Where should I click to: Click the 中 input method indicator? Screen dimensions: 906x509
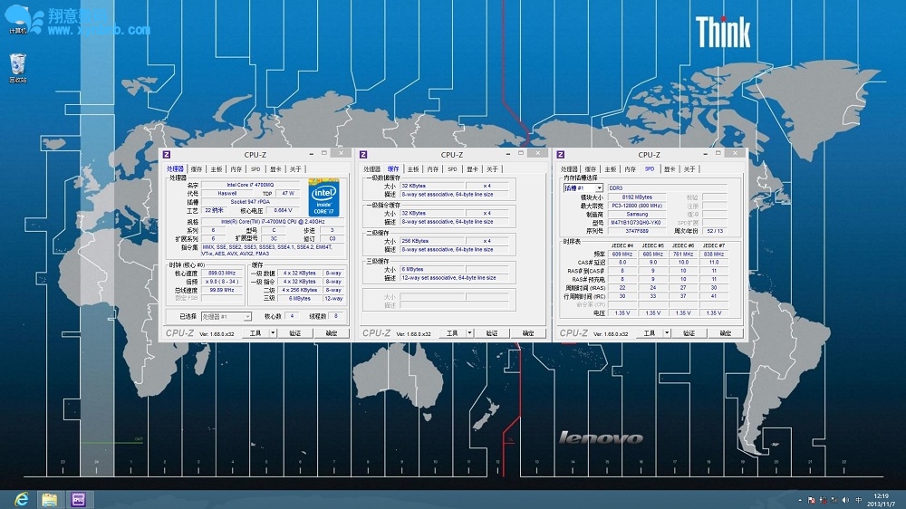(x=859, y=500)
